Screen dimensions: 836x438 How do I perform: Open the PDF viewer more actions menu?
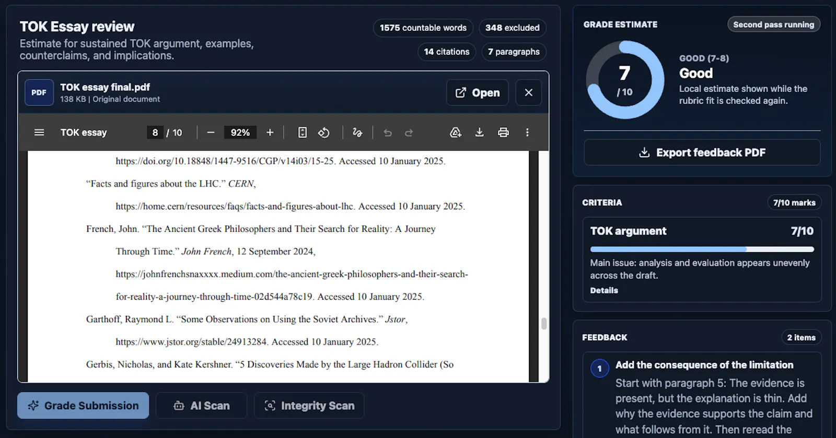527,133
